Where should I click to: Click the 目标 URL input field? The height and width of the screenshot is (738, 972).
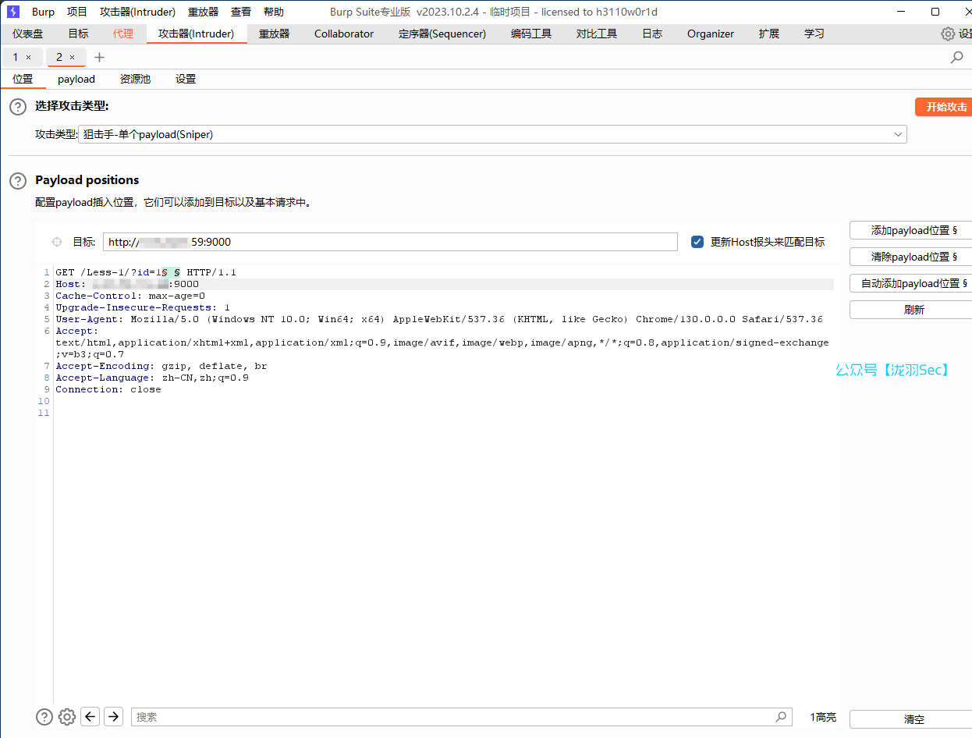(x=390, y=242)
